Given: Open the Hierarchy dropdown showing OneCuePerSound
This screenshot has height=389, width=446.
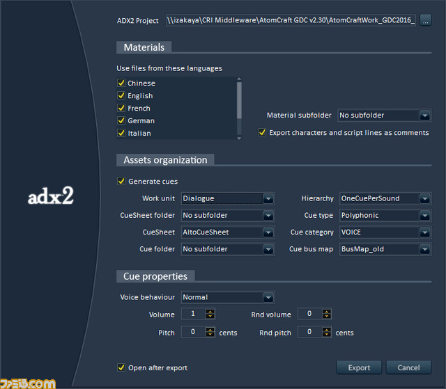Looking at the screenshot, I should click(x=385, y=198).
